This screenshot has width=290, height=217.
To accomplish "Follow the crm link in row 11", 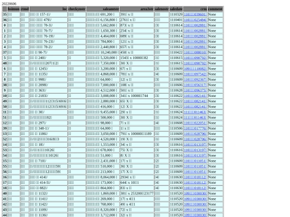I will coord(195,112).
